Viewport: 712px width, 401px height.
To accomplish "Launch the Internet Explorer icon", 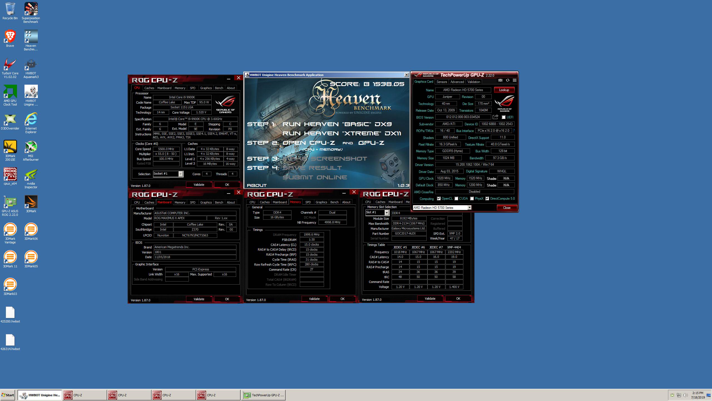I will tap(31, 123).
